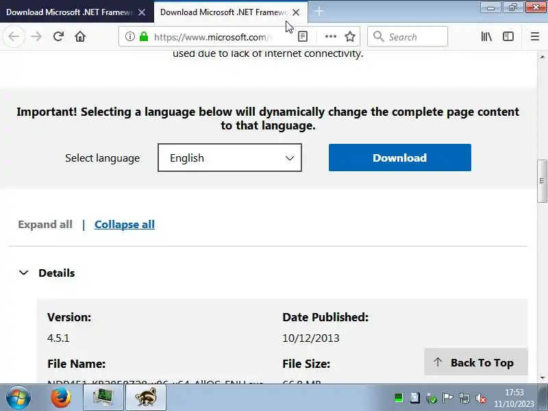Click the Details section heading
This screenshot has height=411, width=548.
57,273
